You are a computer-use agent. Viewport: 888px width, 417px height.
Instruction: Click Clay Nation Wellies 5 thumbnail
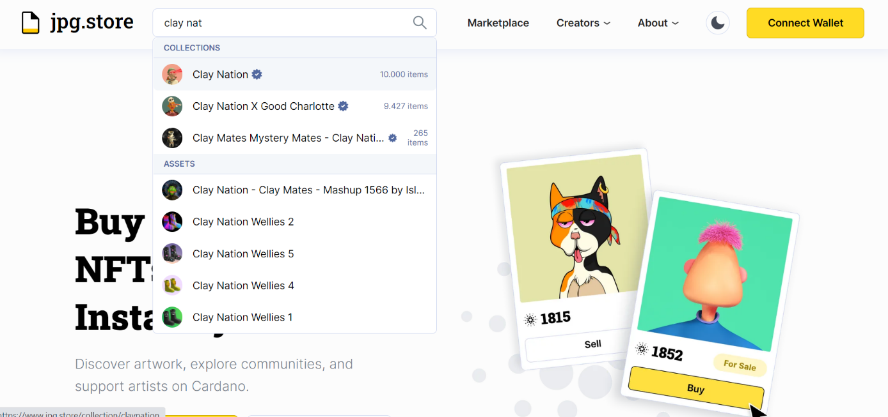click(x=172, y=254)
